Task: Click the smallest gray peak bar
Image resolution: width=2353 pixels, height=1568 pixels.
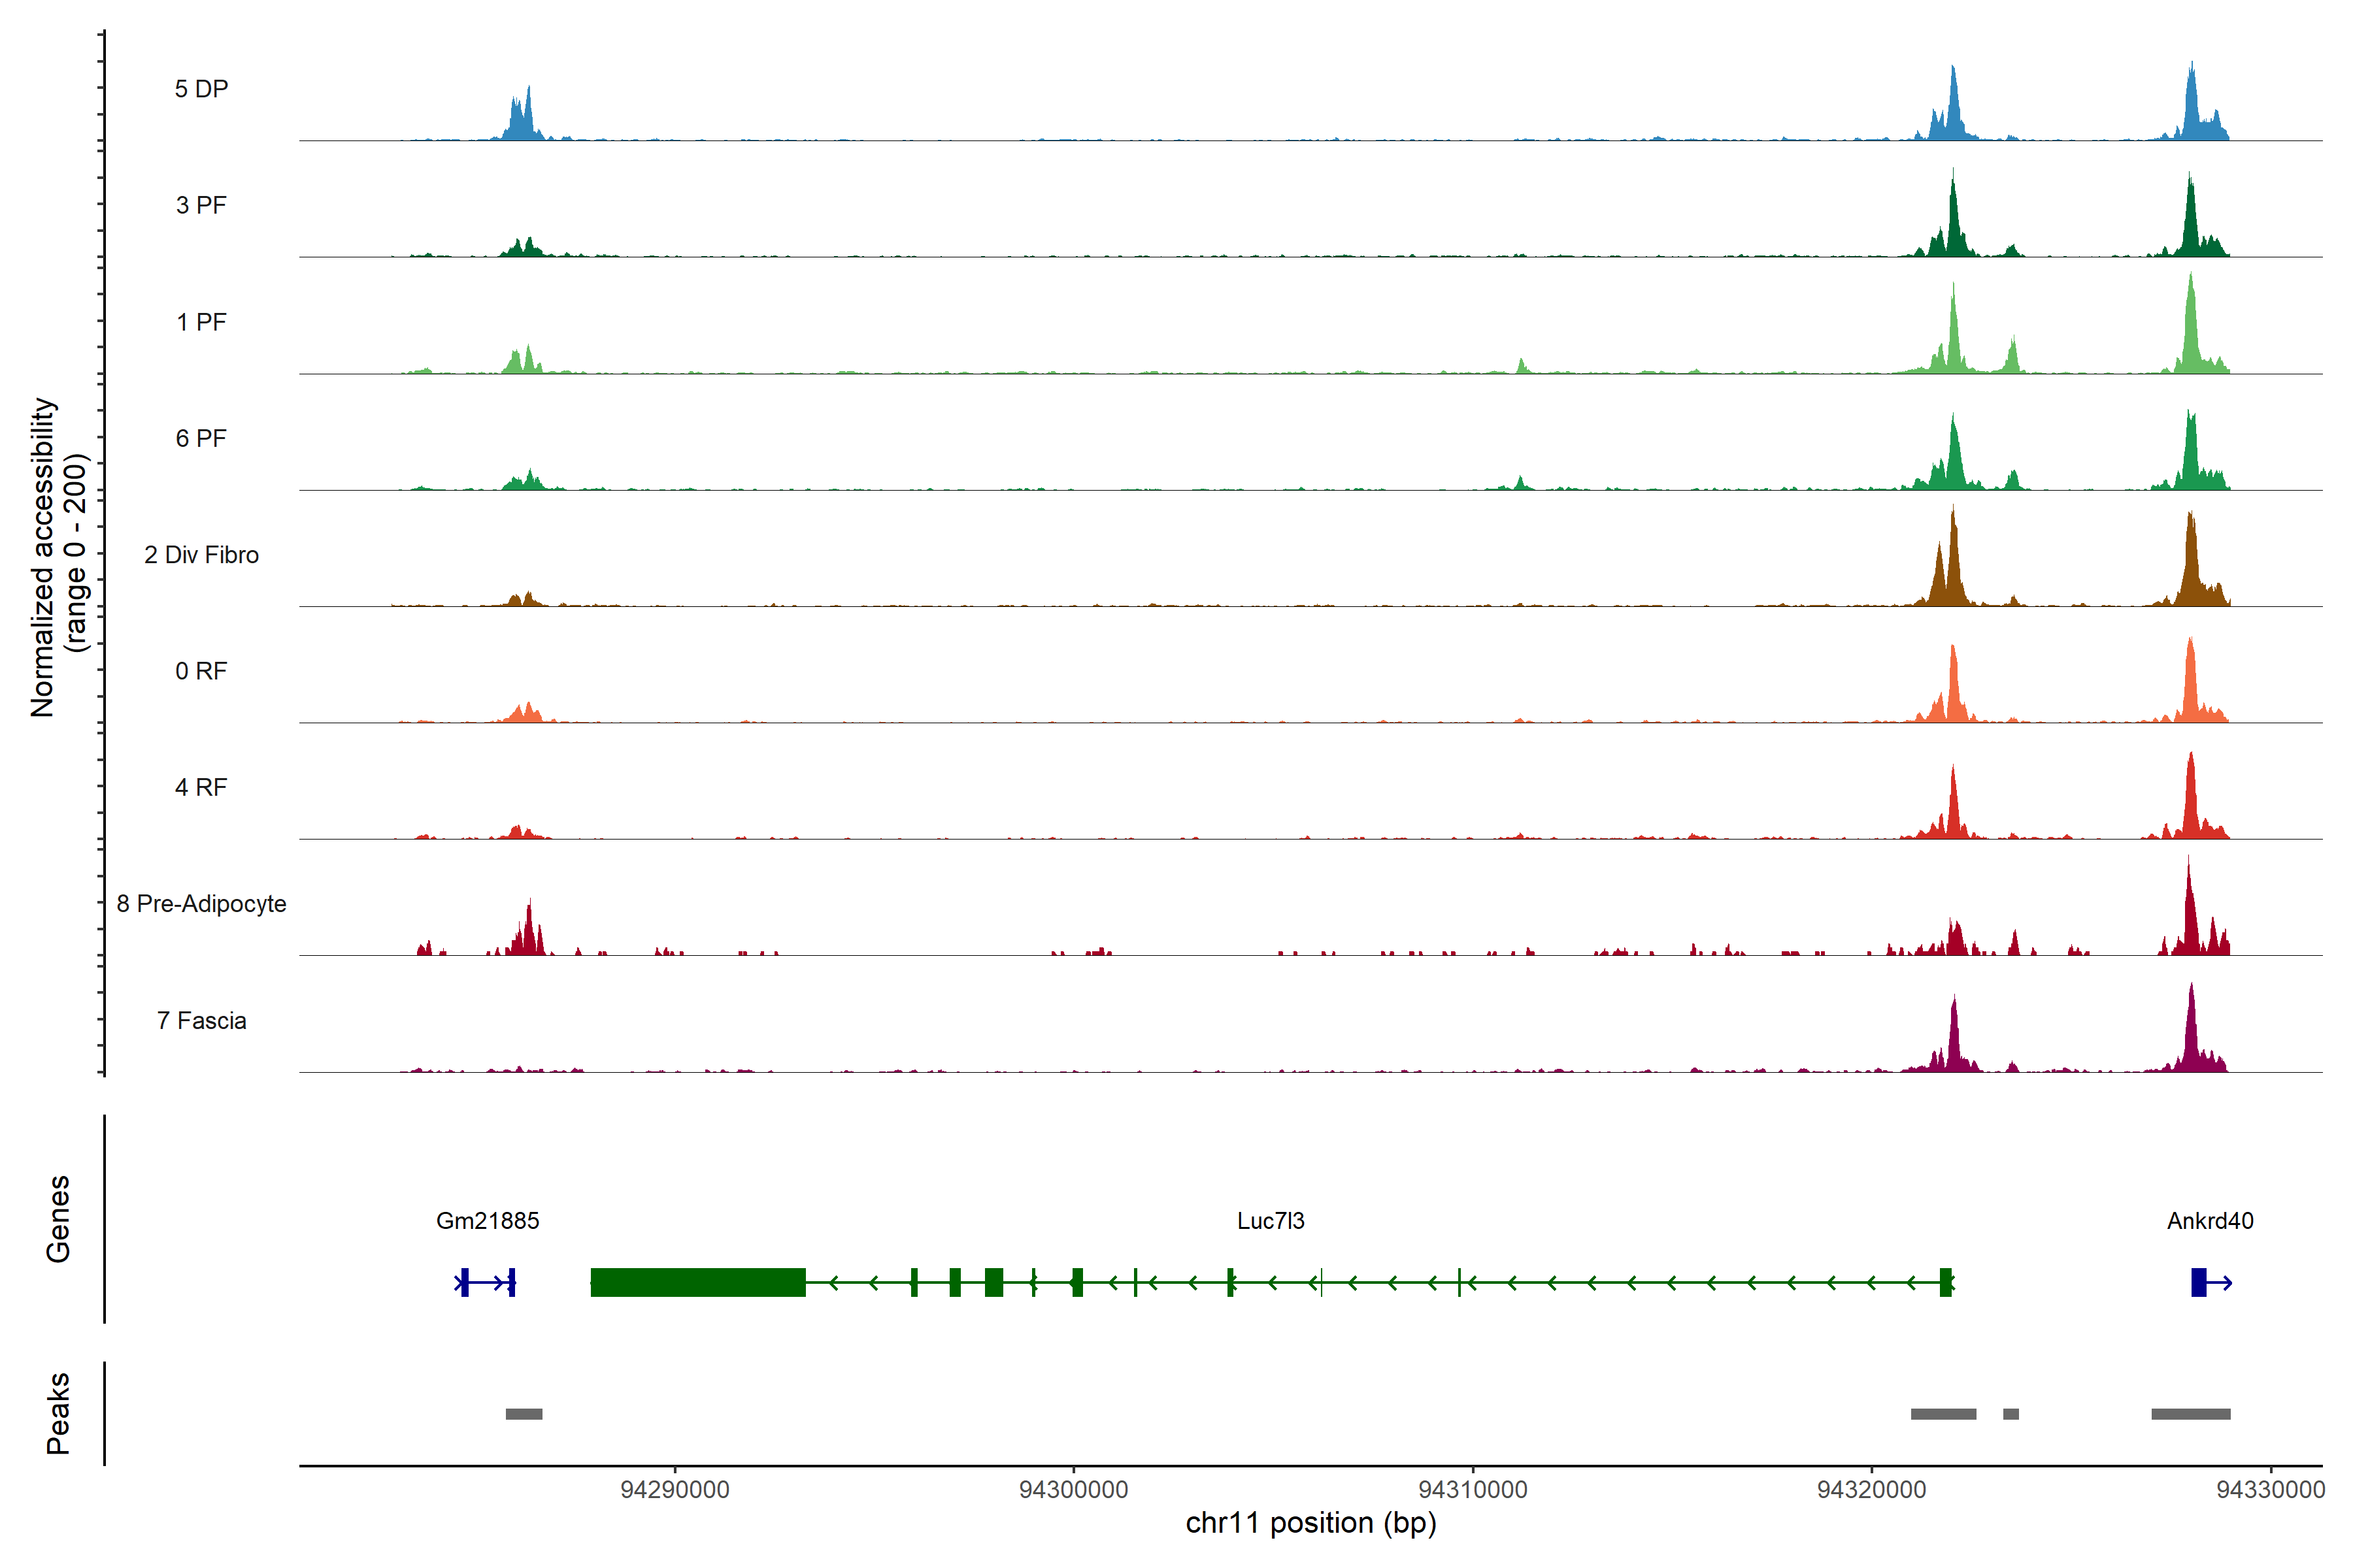Action: pyautogui.click(x=2011, y=1414)
